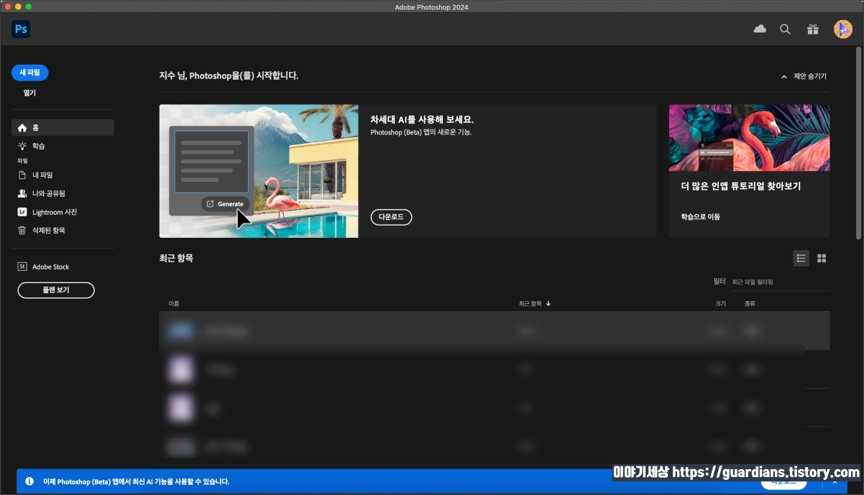The width and height of the screenshot is (864, 495).
Task: Click the Lr Lightroom icon
Action: coord(22,212)
